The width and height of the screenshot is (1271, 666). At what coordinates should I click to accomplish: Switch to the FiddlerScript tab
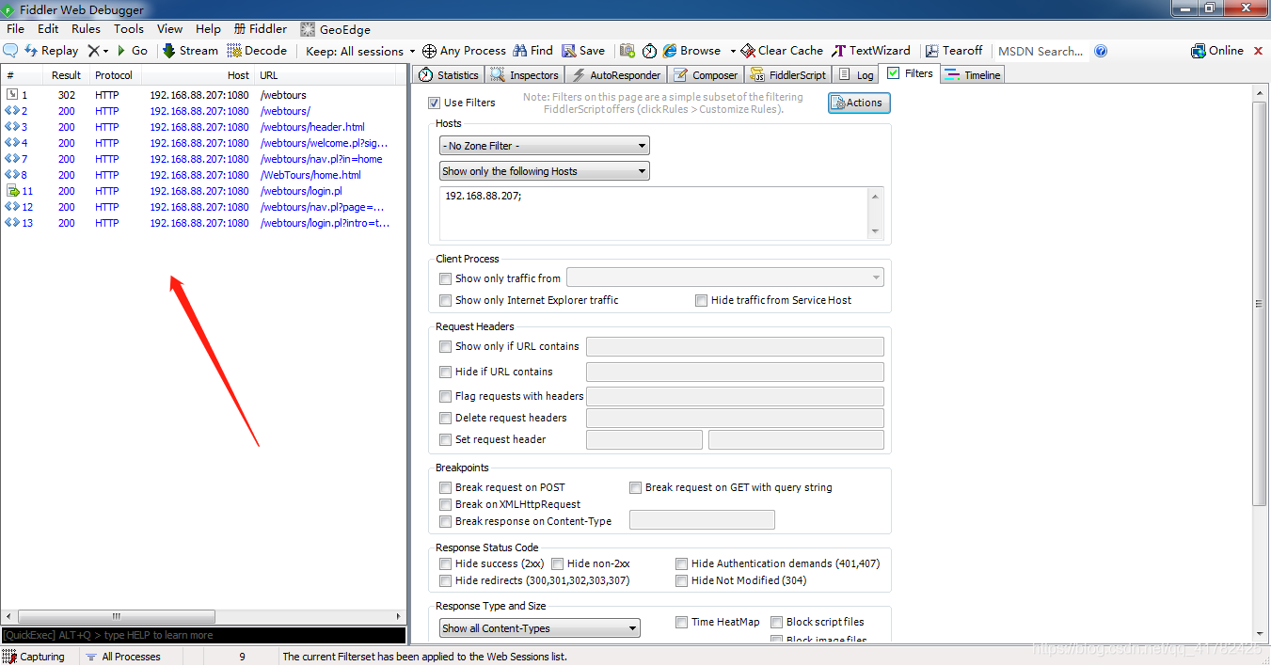(x=787, y=74)
